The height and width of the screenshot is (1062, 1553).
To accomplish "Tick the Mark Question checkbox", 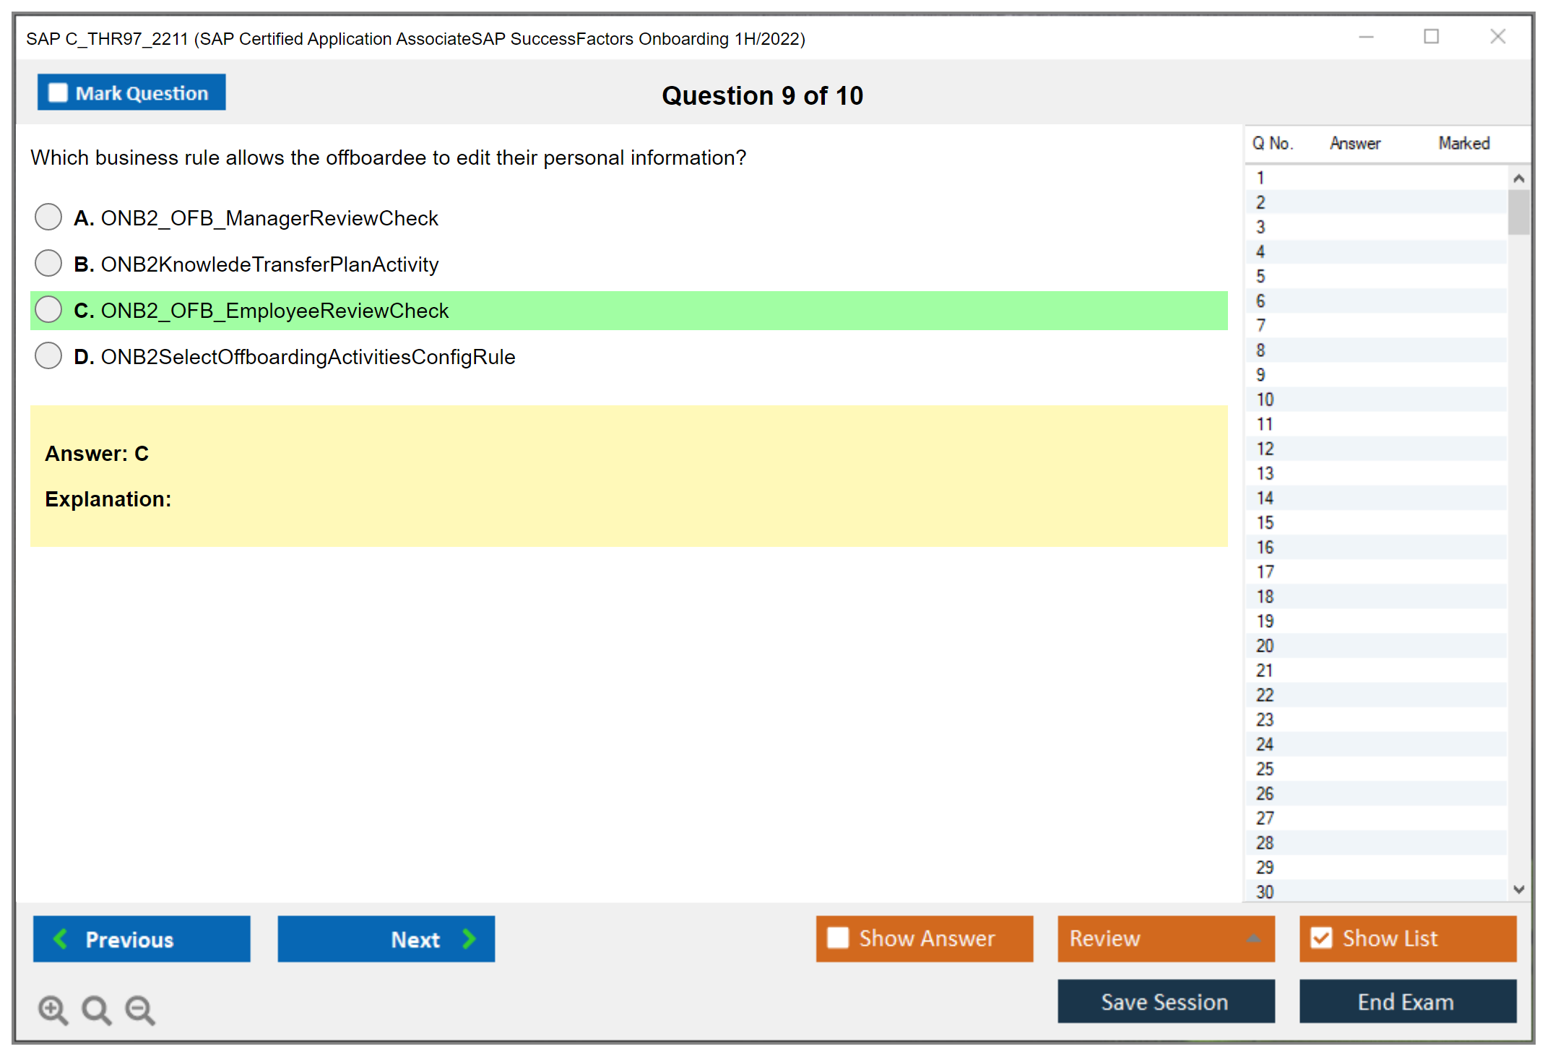I will (x=58, y=92).
